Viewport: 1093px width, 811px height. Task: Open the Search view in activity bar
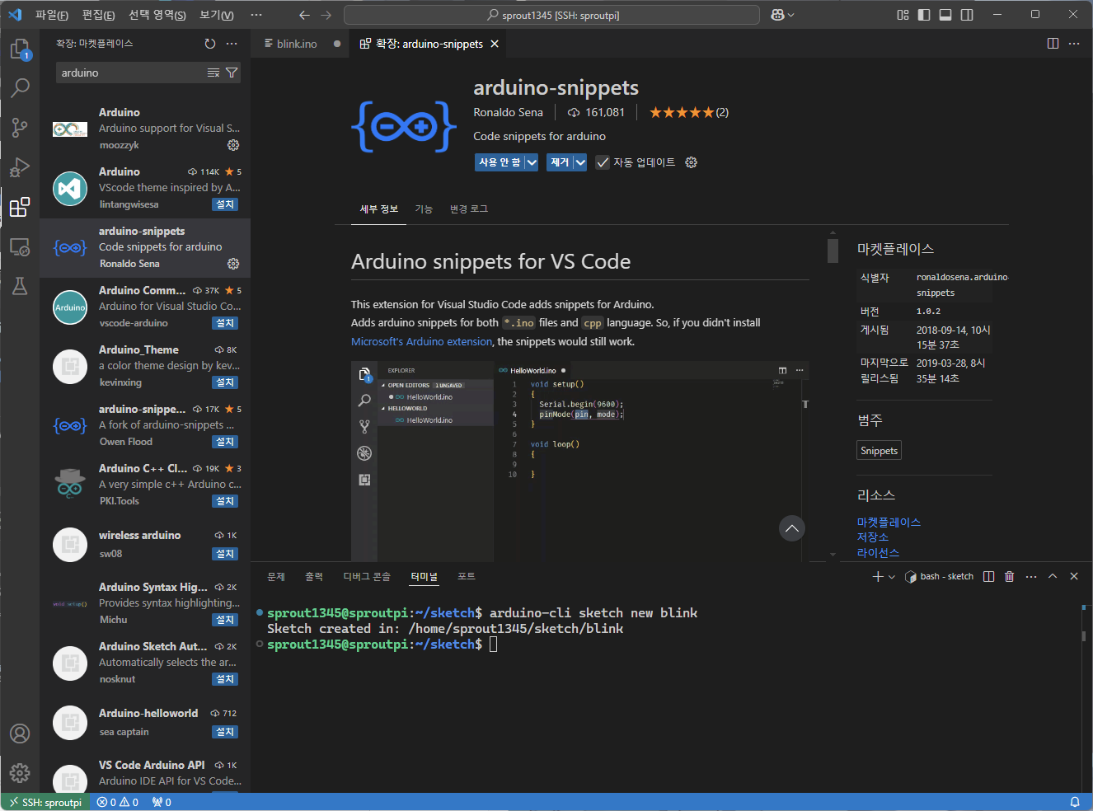tap(20, 87)
